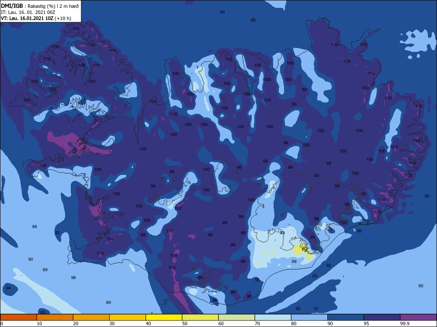Select the purple above-99.9 legend swatch

point(418,317)
